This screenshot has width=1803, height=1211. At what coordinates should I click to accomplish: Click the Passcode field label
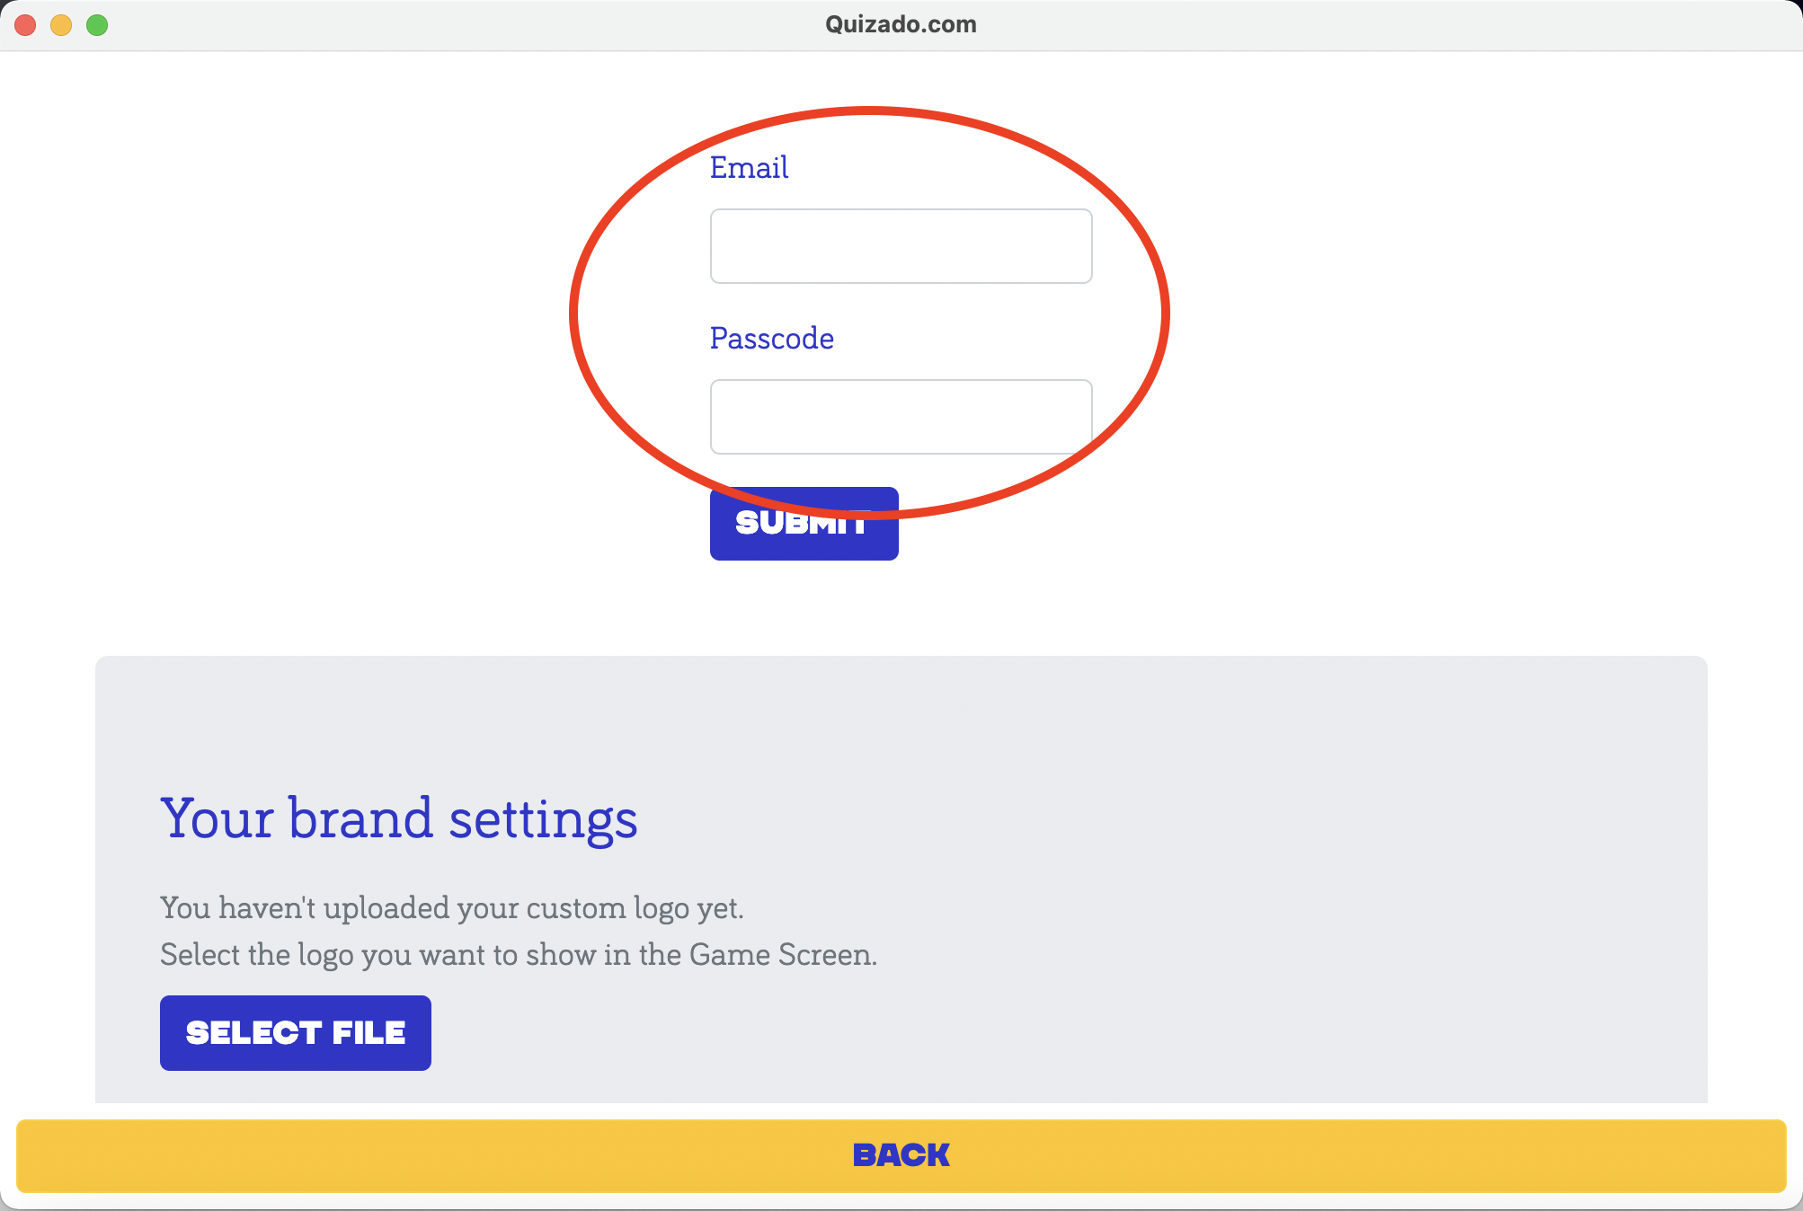point(771,339)
